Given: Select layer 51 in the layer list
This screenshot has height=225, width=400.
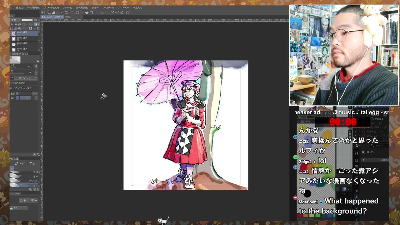Looking at the screenshot, I should click(x=24, y=44).
